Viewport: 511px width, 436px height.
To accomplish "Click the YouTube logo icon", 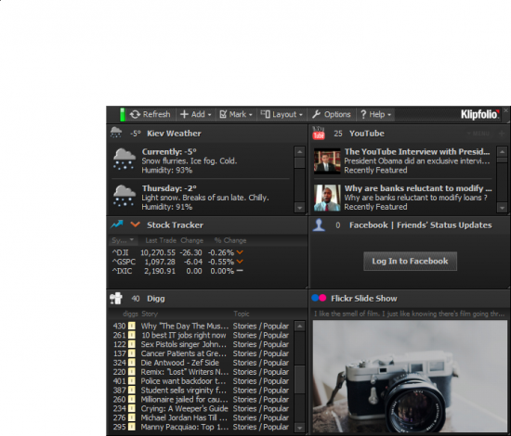I will point(319,133).
